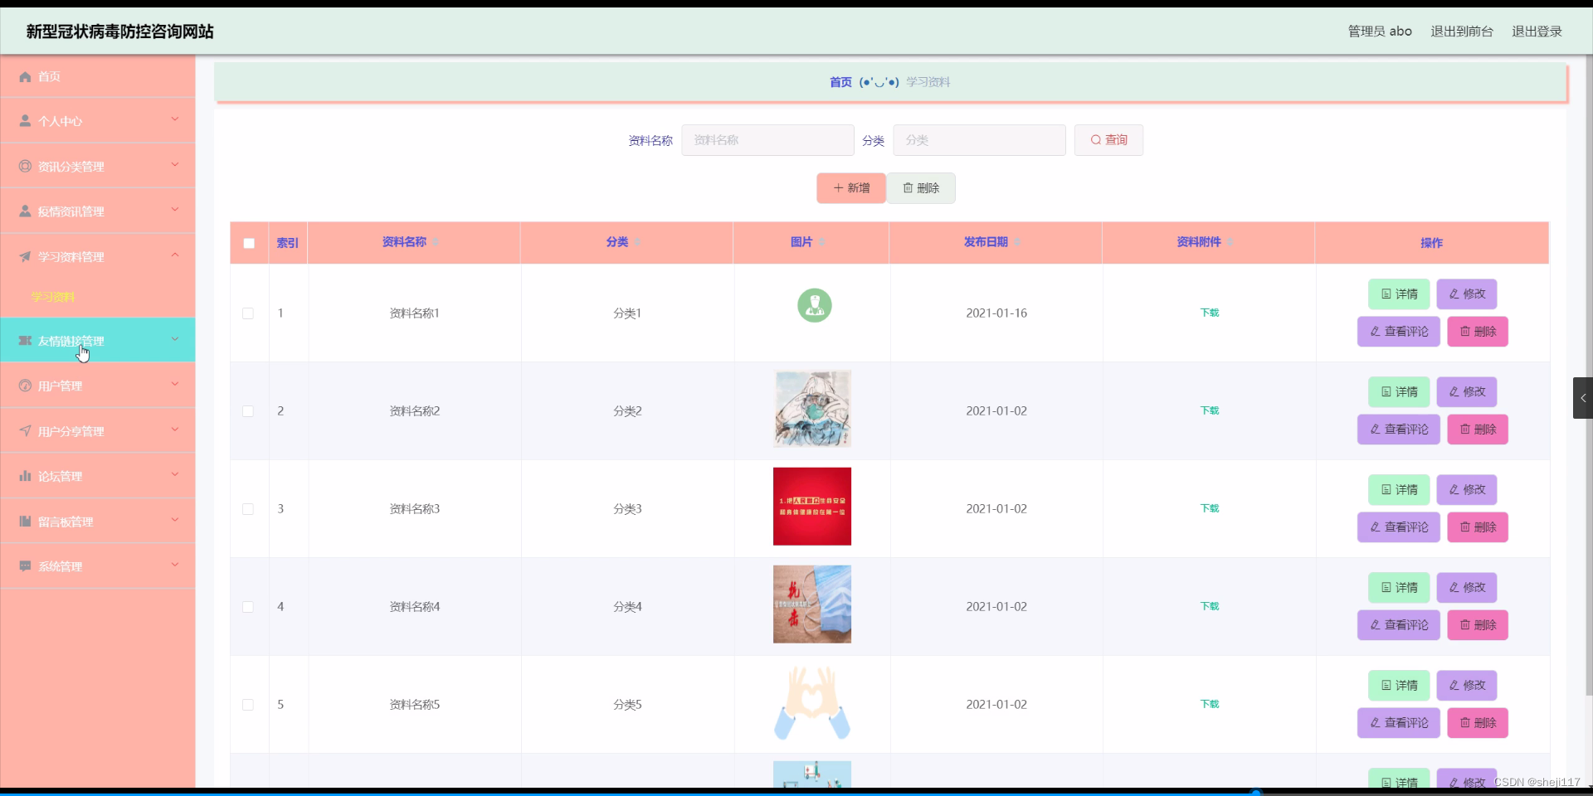Screen dimensions: 1593x796
Task: Click 退出登录 in the header
Action: [x=1537, y=32]
